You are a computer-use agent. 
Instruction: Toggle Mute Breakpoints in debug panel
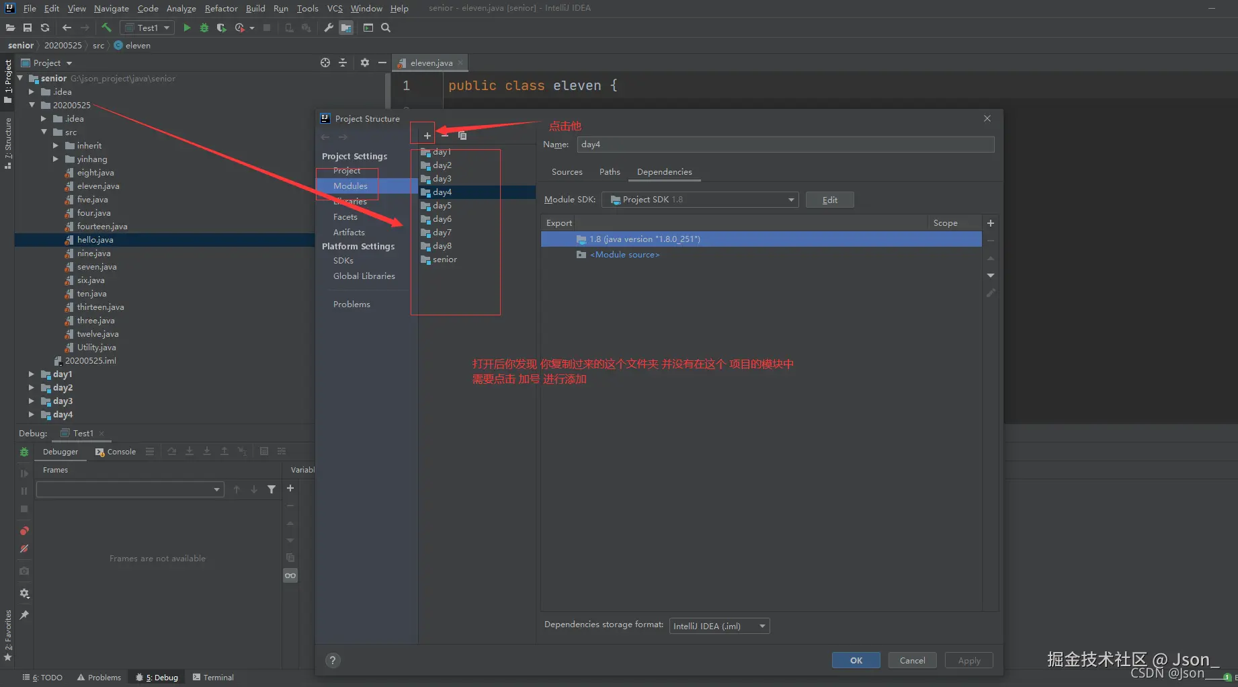click(x=24, y=549)
